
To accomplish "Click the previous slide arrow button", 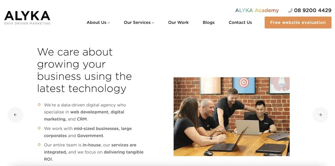I will 15,115.
